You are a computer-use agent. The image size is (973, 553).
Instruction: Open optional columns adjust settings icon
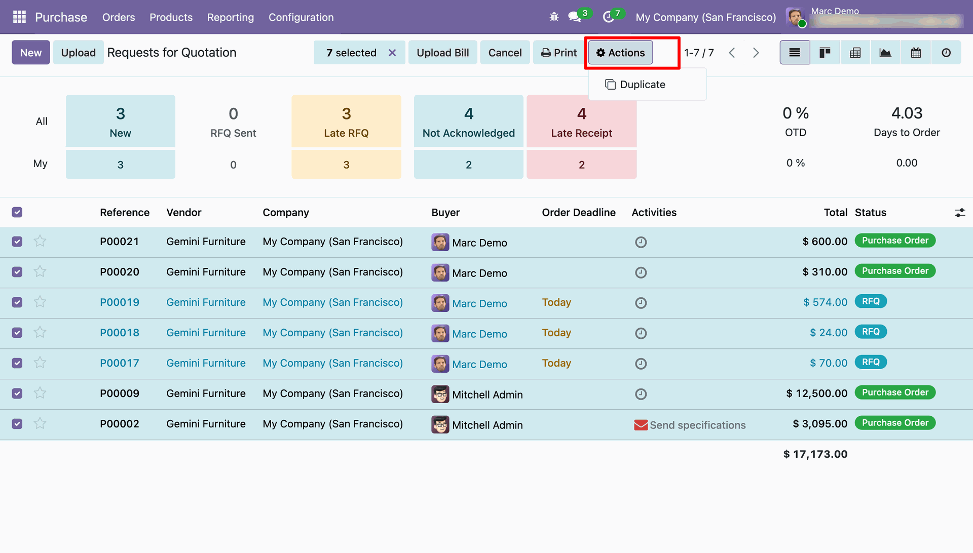click(x=959, y=213)
